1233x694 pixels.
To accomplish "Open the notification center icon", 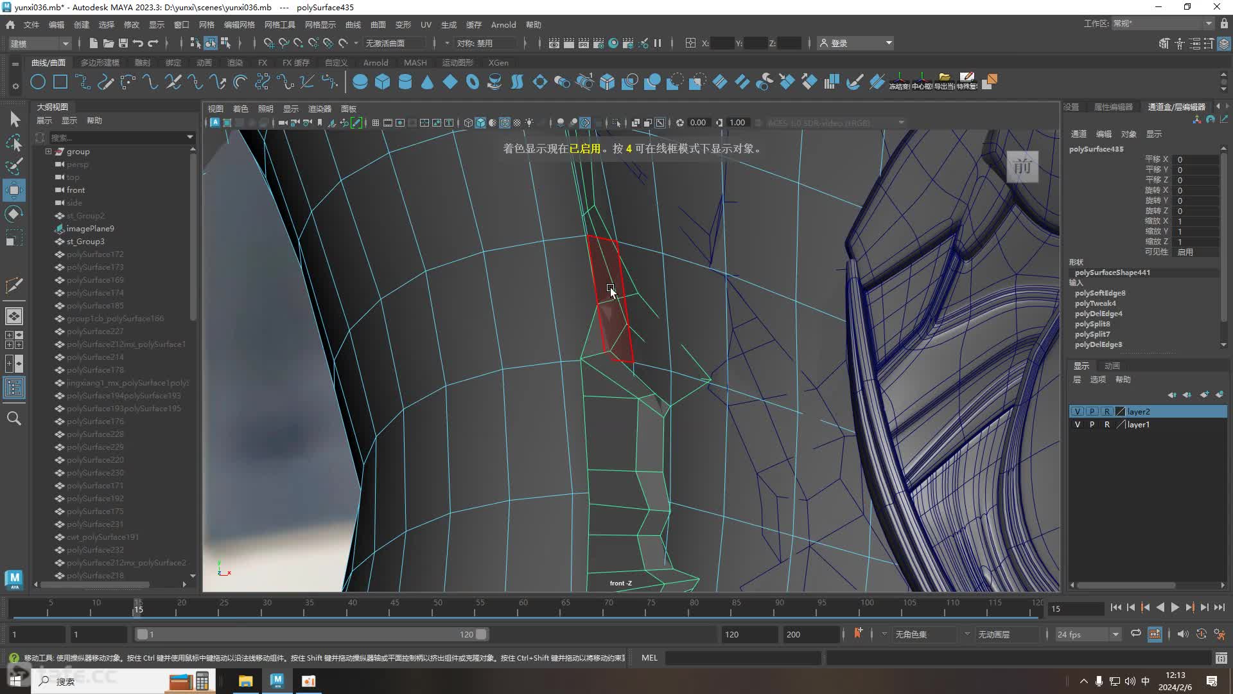I will click(1211, 681).
